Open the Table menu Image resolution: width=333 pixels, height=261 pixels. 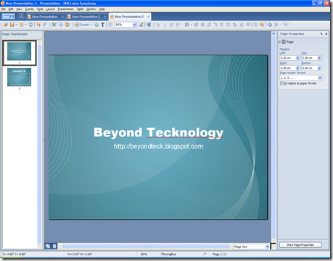click(80, 9)
